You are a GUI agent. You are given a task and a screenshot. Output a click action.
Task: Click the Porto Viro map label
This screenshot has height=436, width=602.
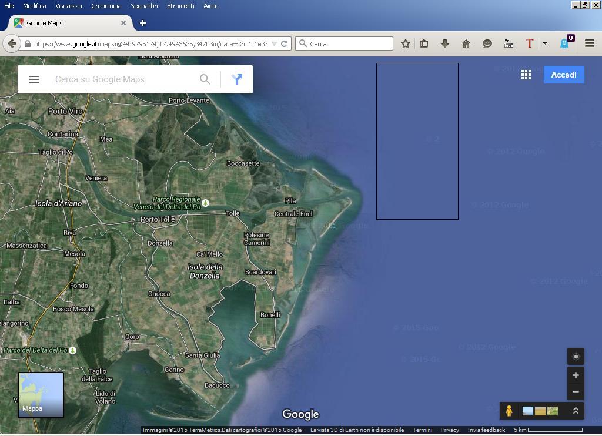[x=65, y=111]
